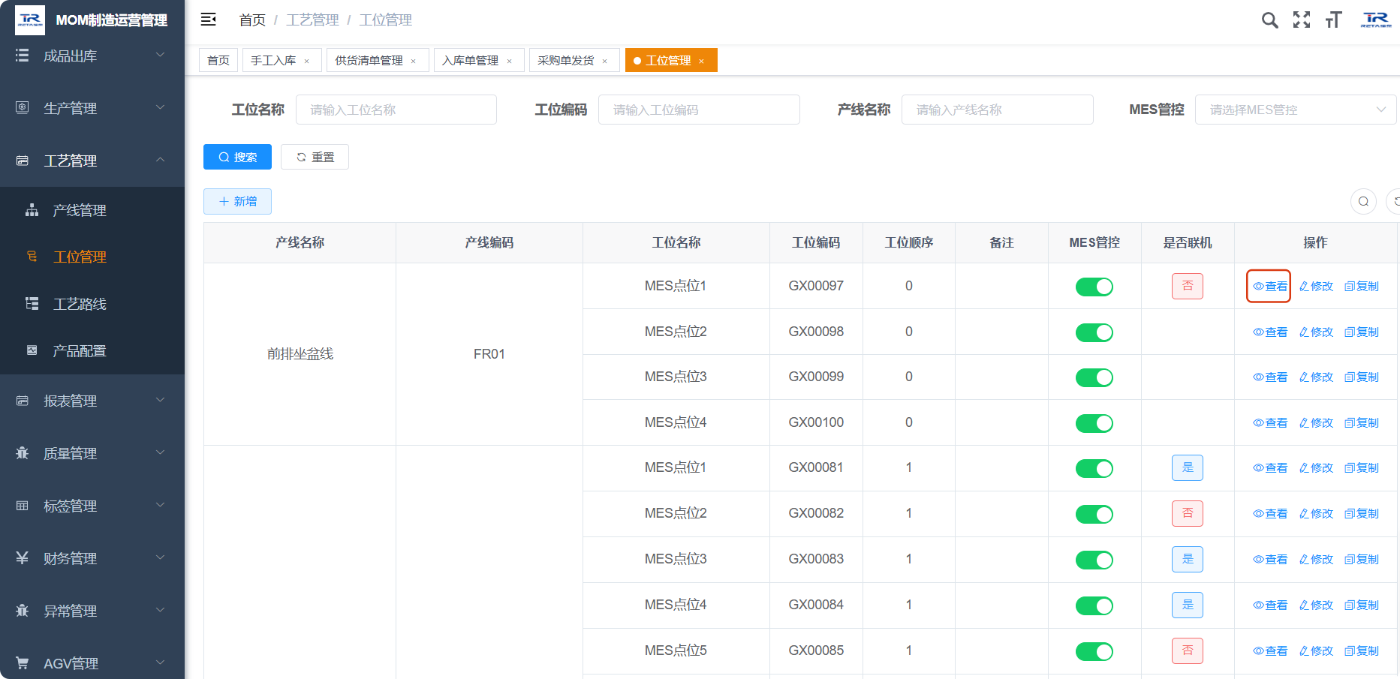Expand AGV管理 sidebar menu
This screenshot has width=1400, height=679.
pyautogui.click(x=92, y=662)
